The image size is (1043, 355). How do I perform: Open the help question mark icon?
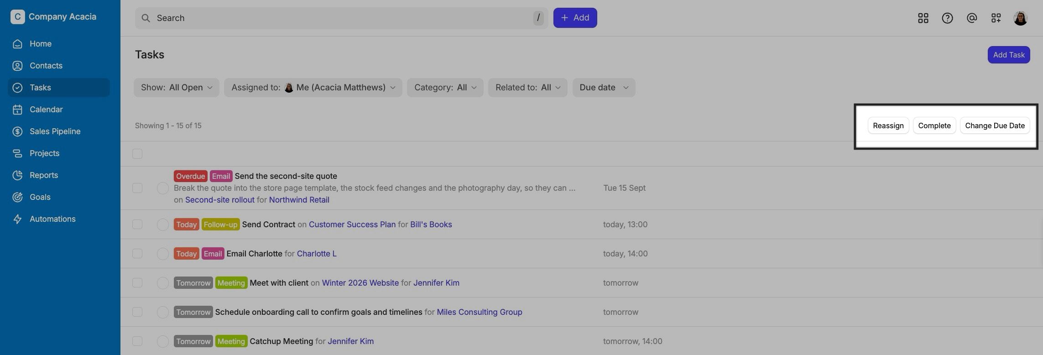click(947, 18)
